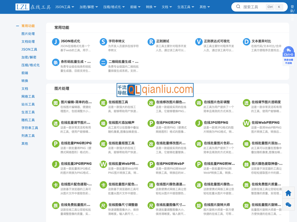Open the 在线图片添加噪声 tool
The width and height of the screenshot is (297, 222).
(103, 123)
